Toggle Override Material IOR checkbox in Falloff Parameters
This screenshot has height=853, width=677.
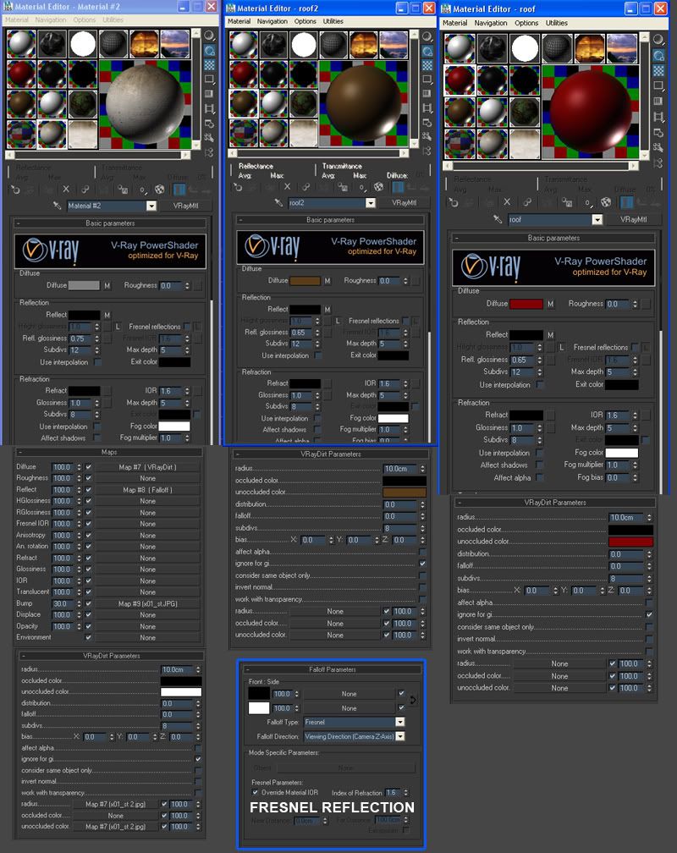(256, 792)
